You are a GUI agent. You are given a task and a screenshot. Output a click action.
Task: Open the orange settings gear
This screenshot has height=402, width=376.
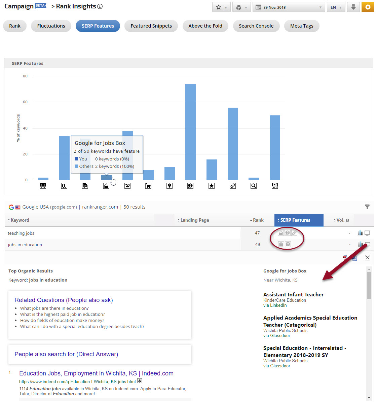(x=368, y=7)
